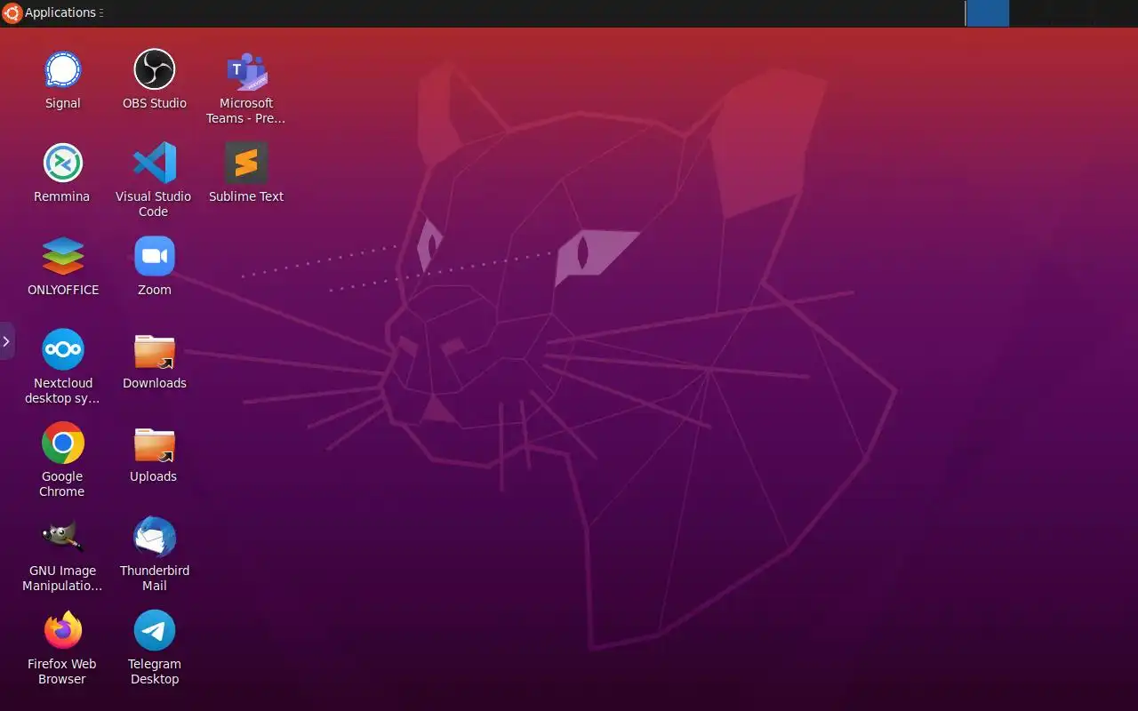Viewport: 1138px width, 711px height.
Task: Click the Zoom desktop icon
Action: pyautogui.click(x=154, y=257)
